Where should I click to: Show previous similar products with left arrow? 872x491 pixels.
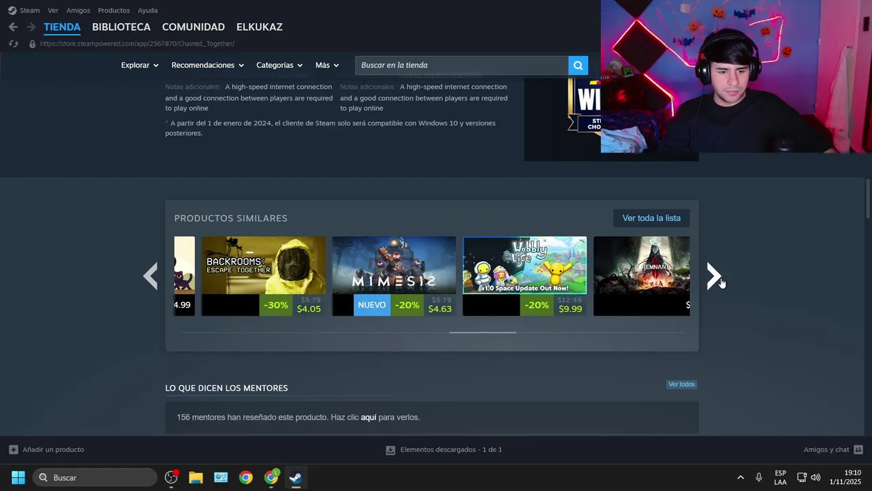tap(151, 276)
